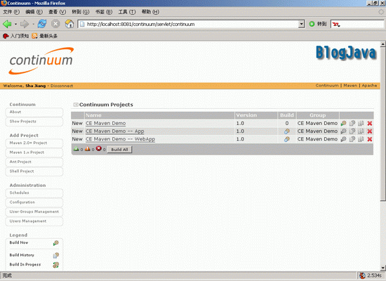Viewport: 386px width, 281px height.
Task: Open Users Management page
Action: [x=34, y=221]
